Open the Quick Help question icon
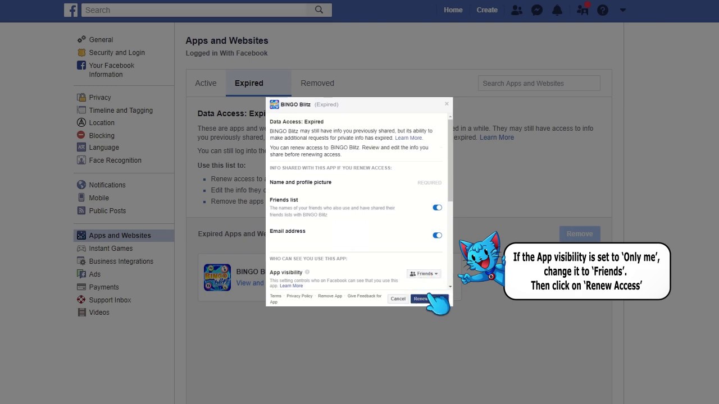Viewport: 719px width, 404px height. pos(603,10)
